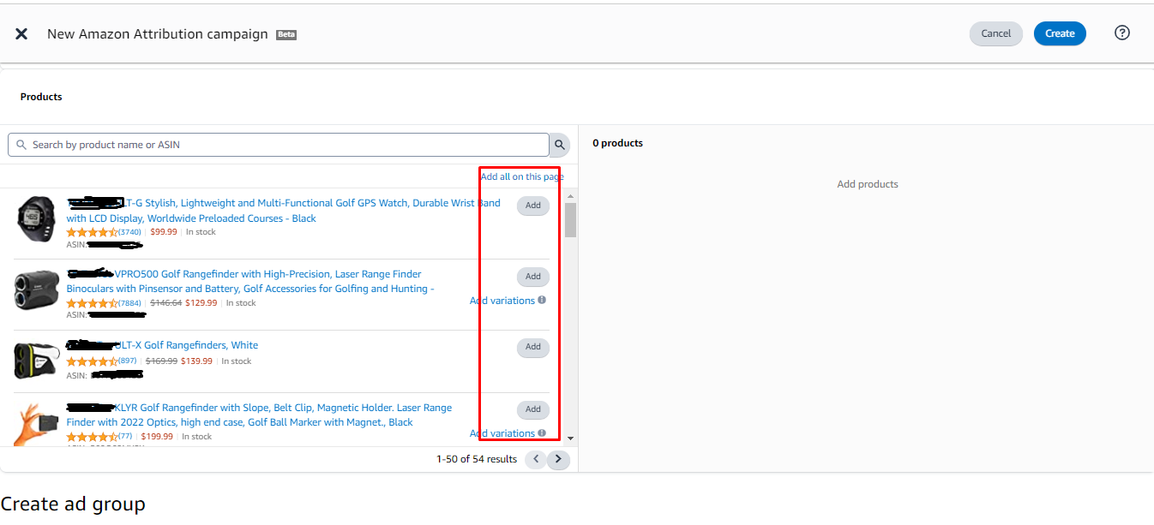Open the LT-G Golf GPS Watch title link
1154x525 pixels.
284,211
